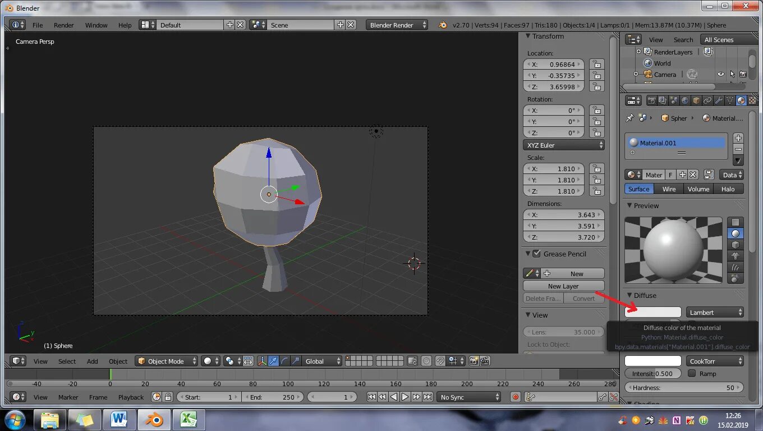763x431 pixels.
Task: Select hair strands preview type
Action: pyautogui.click(x=735, y=267)
